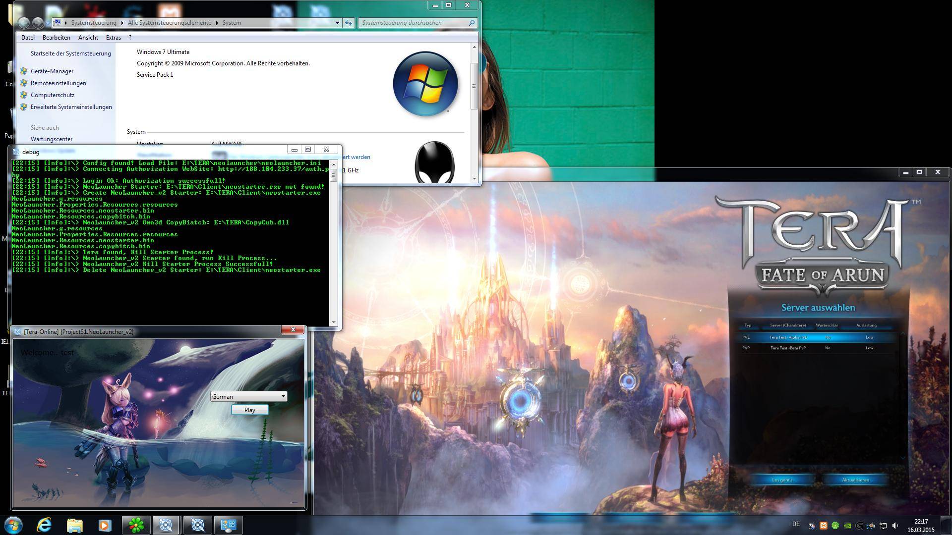Open the Geräte-Manager link

click(52, 71)
